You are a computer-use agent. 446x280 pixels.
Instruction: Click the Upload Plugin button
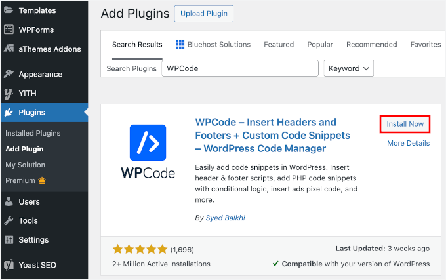pyautogui.click(x=204, y=14)
